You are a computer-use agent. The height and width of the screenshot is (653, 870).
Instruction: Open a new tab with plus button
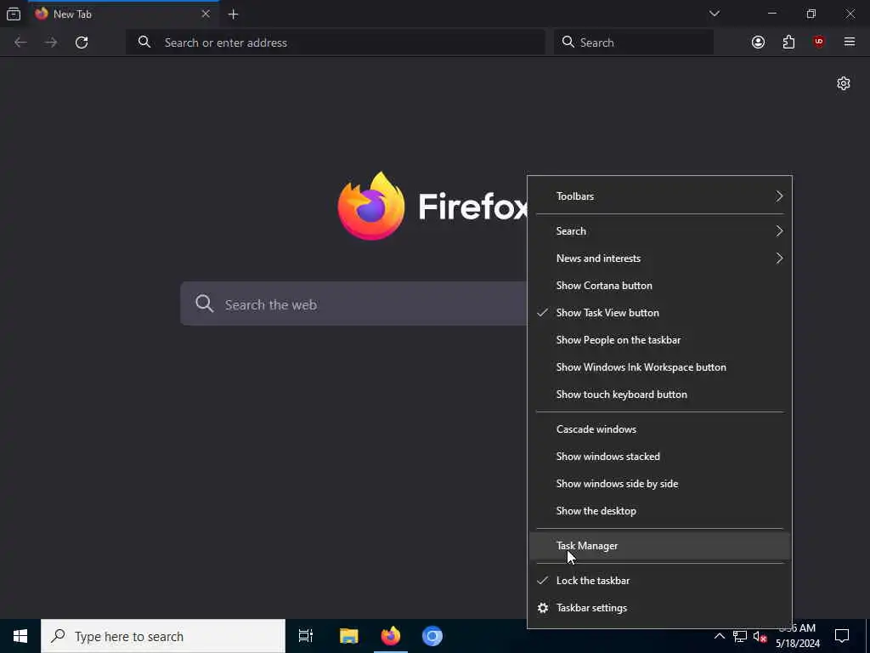coord(233,14)
